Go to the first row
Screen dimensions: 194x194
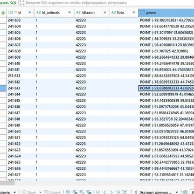98,192
